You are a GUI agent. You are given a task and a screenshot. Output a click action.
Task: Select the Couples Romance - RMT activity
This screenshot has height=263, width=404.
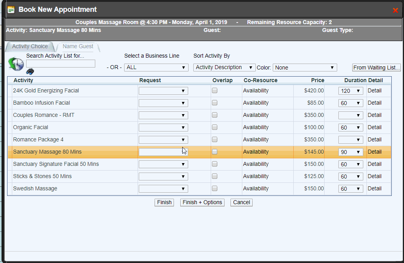point(43,115)
